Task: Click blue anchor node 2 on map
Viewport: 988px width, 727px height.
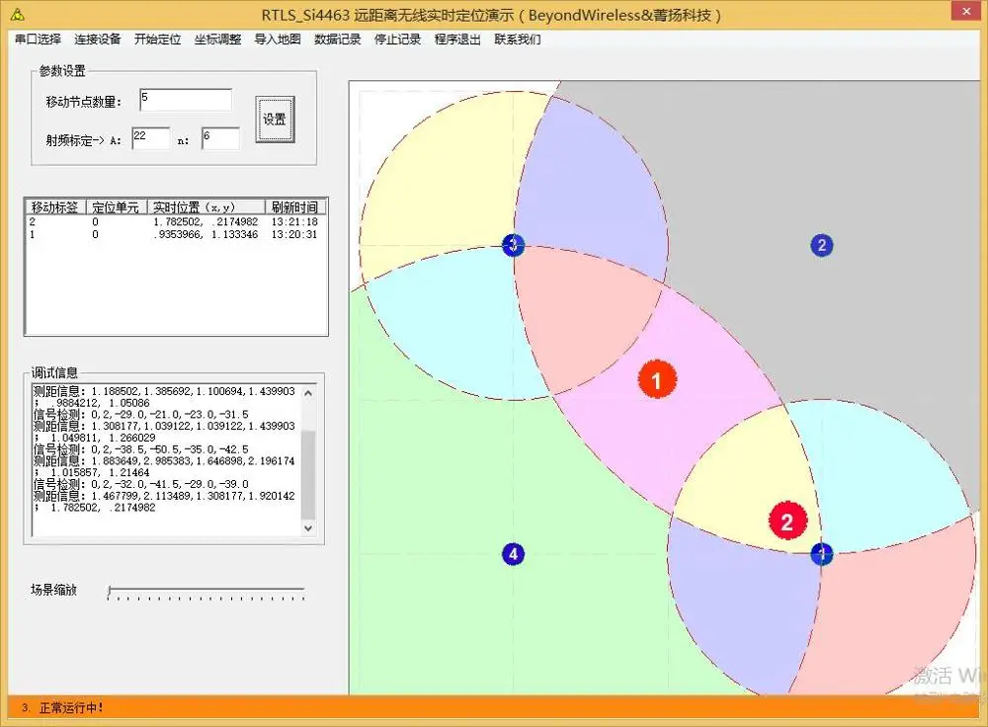Action: [x=822, y=245]
